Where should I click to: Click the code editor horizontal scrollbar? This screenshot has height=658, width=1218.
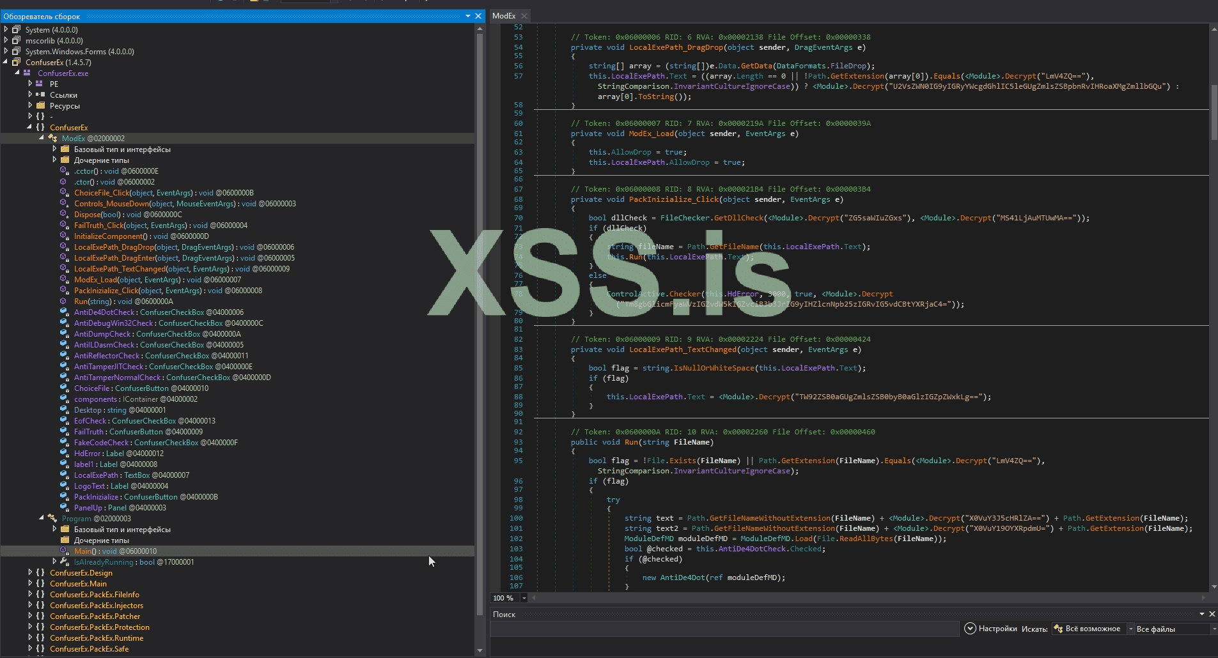[x=870, y=598]
